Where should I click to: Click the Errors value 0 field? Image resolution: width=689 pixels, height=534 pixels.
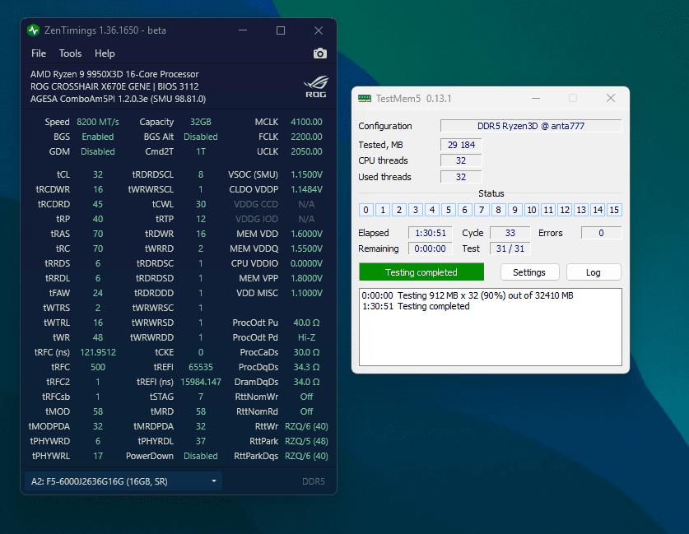[601, 233]
